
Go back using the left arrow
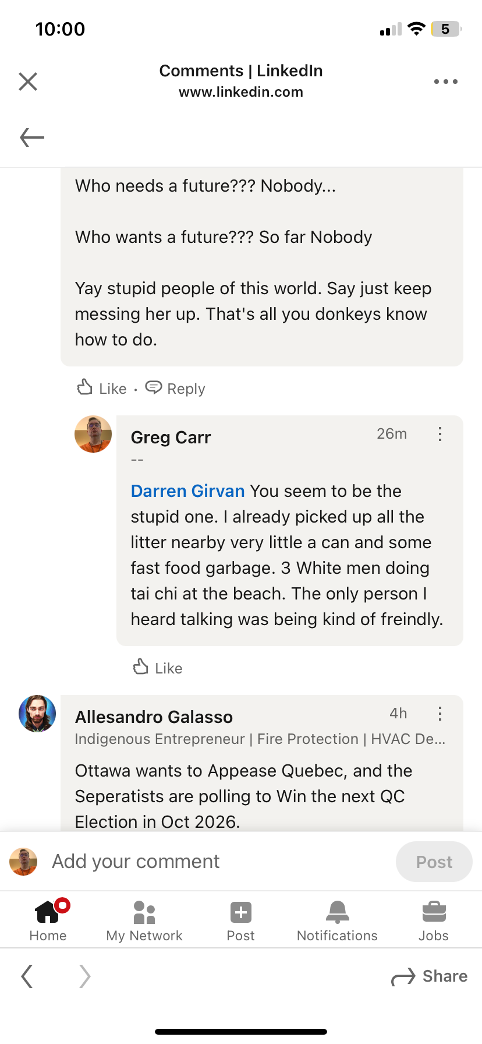32,137
